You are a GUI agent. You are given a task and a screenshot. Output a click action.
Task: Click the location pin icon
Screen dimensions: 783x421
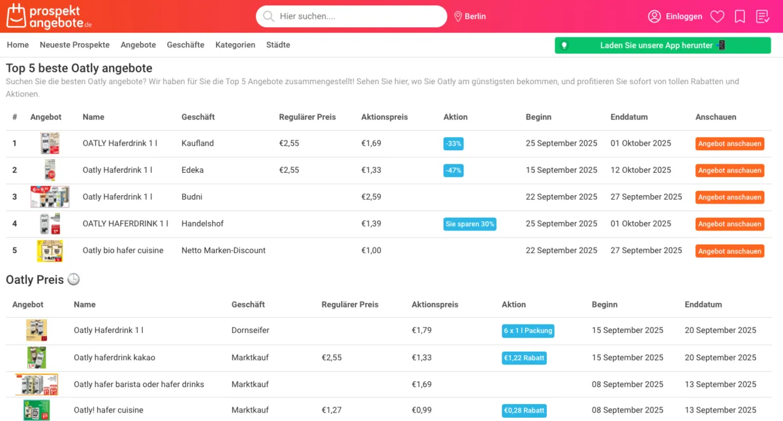[458, 16]
